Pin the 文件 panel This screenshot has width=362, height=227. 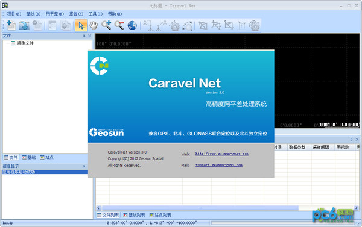(84, 36)
